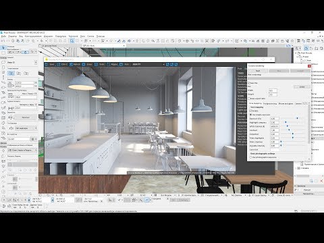Select the Arrow tool in the toolbox
Image resolution: width=324 pixels, height=243 pixels.
point(3,48)
